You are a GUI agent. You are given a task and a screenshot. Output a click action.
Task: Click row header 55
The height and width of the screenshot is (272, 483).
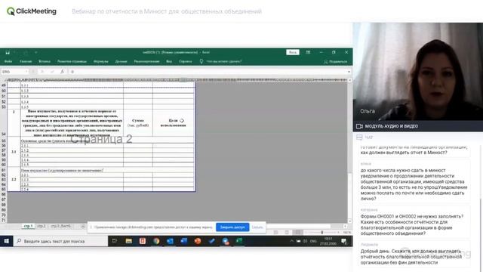pos(4,141)
